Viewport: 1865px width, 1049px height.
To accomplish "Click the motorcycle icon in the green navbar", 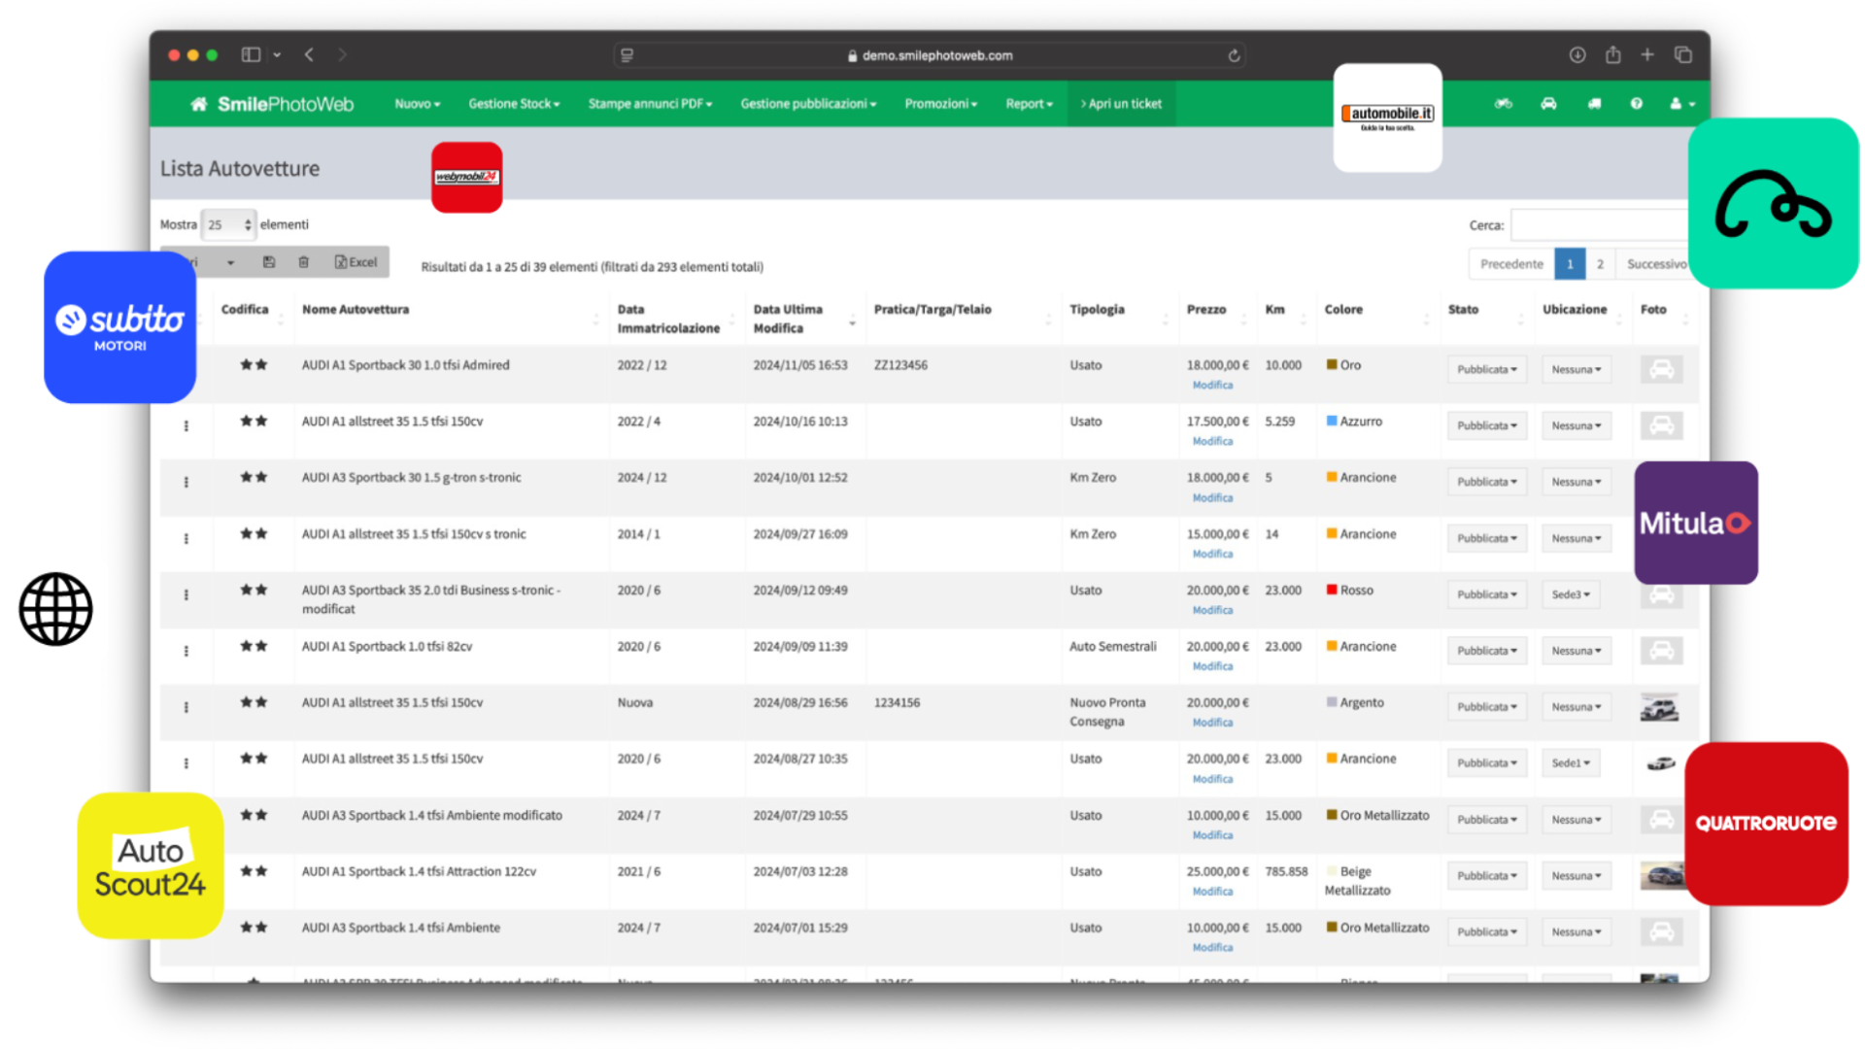I will point(1503,104).
